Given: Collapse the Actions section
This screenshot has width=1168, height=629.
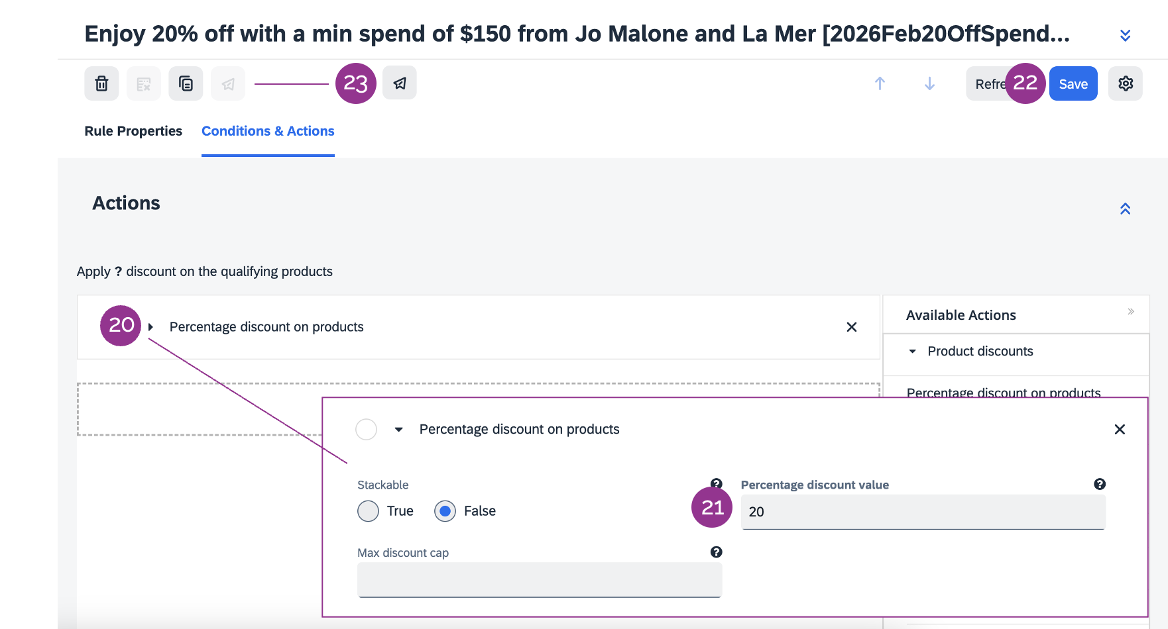Looking at the screenshot, I should pos(1125,209).
